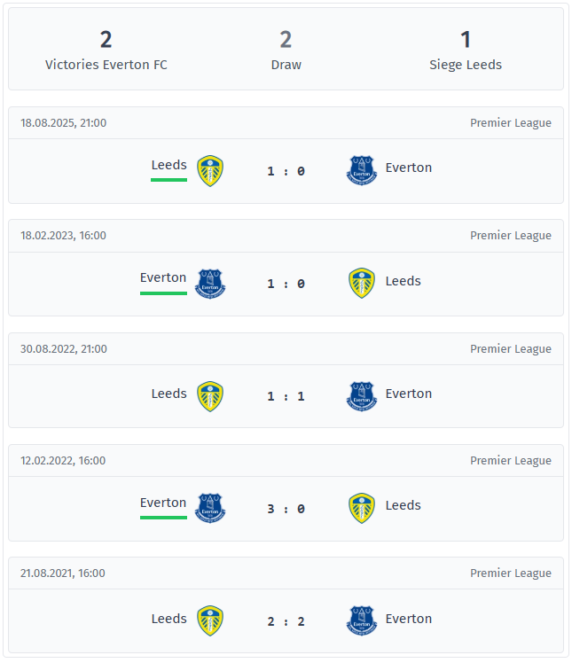
Task: Click Leeds crest in 18.02.2023 match
Action: 362,284
